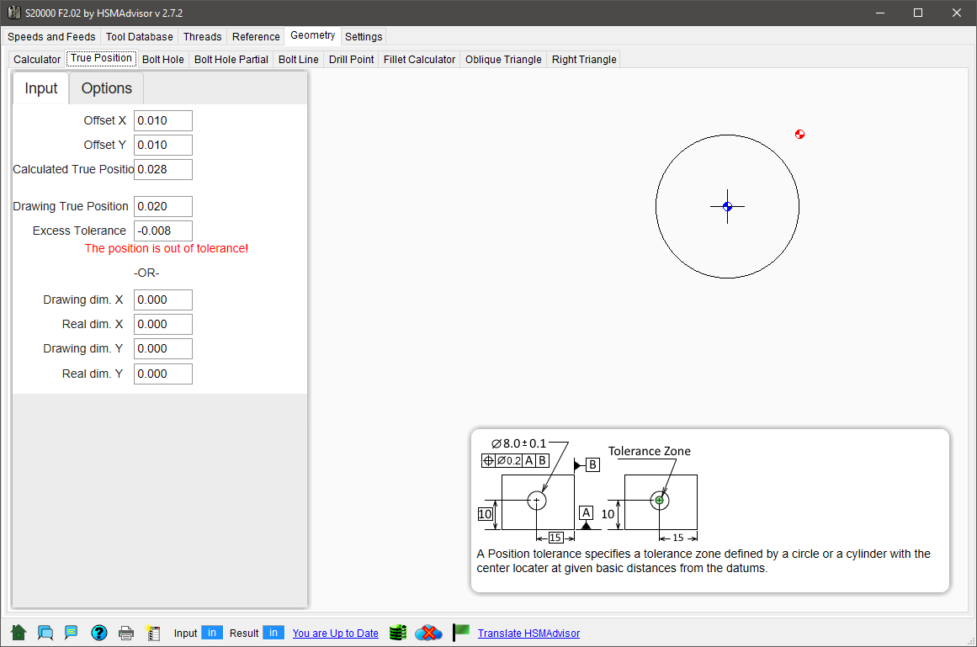Screen dimensions: 977x647
Task: Switch to the Tool Database tab
Action: (140, 37)
